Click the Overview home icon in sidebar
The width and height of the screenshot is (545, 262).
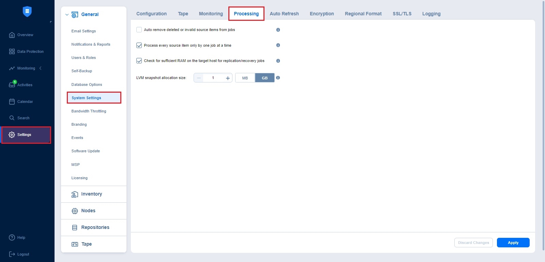(12, 35)
